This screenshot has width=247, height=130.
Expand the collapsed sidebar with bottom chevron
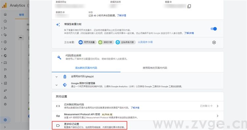pos(5,127)
